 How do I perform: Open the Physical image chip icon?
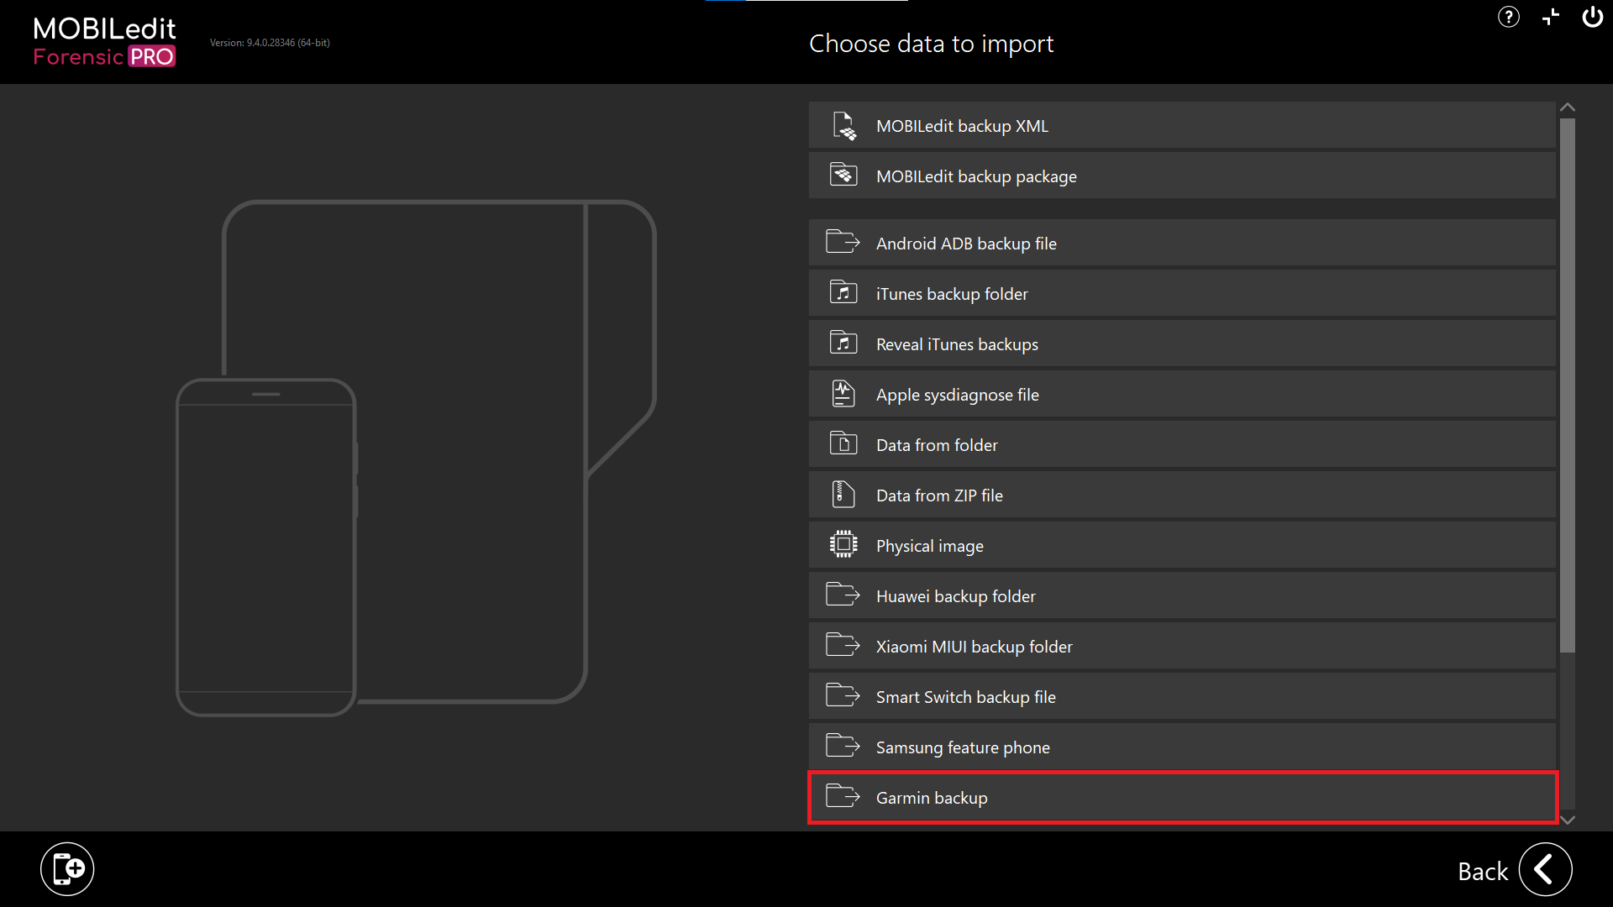pos(843,545)
